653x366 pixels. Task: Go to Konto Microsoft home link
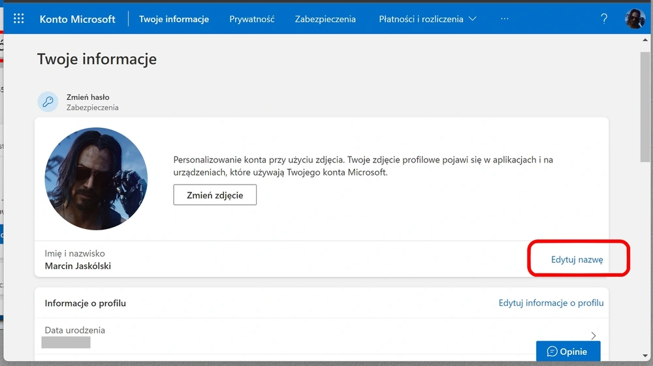(78, 19)
